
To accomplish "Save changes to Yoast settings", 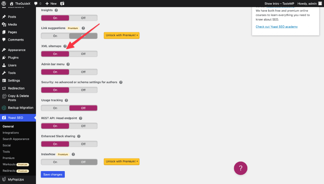I will pos(53,174).
